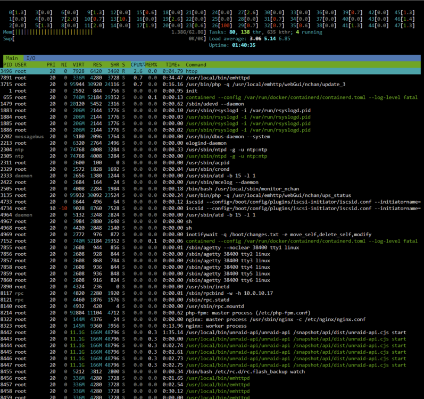Image resolution: width=424 pixels, height=399 pixels.
Task: Switch to the I/O tab
Action: [31, 58]
